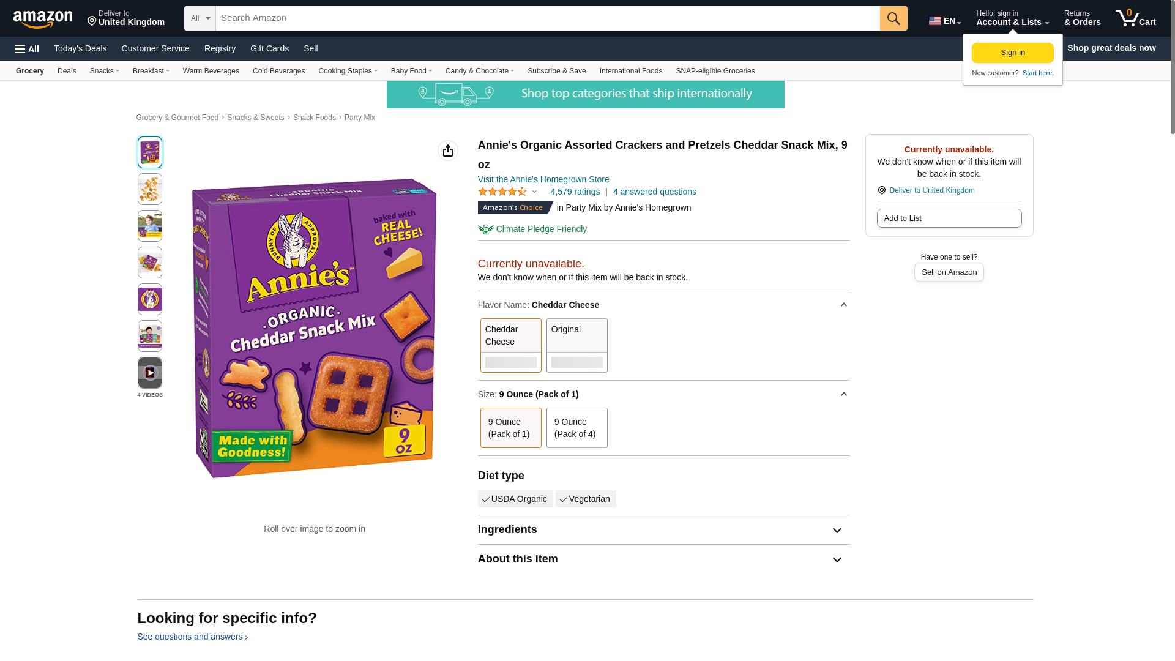Open Today's Deals from navigation bar
This screenshot has height=661, width=1175.
(80, 48)
